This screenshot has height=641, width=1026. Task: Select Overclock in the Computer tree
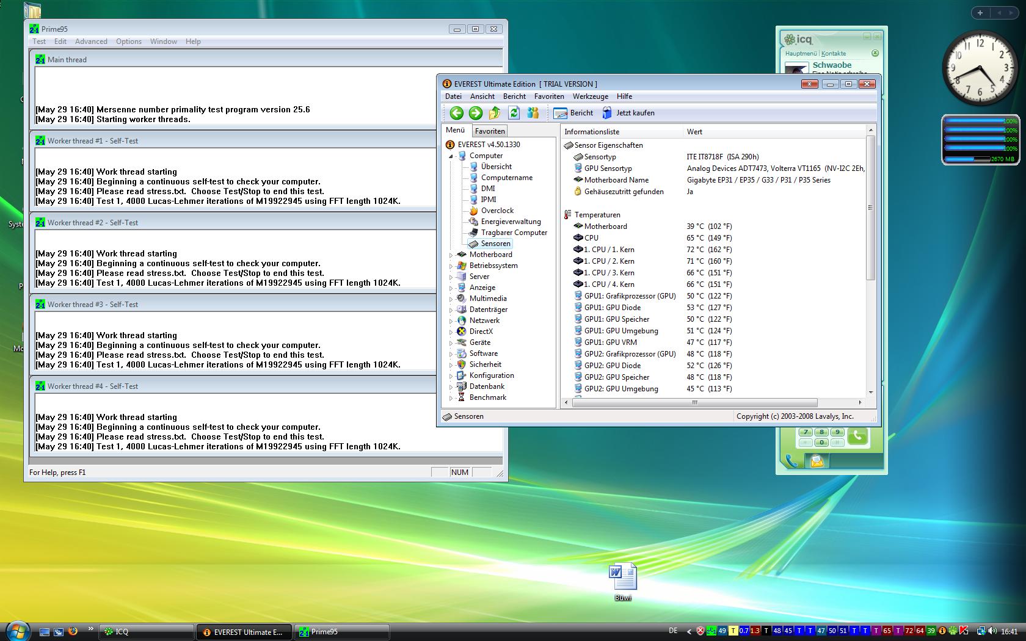(497, 211)
